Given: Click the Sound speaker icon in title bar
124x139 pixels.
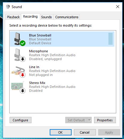Looking at the screenshot, I should (x=8, y=7).
